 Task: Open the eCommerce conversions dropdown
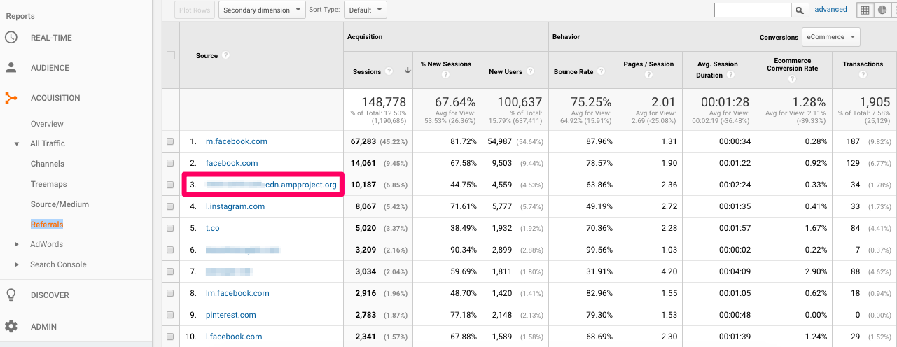[x=831, y=37]
